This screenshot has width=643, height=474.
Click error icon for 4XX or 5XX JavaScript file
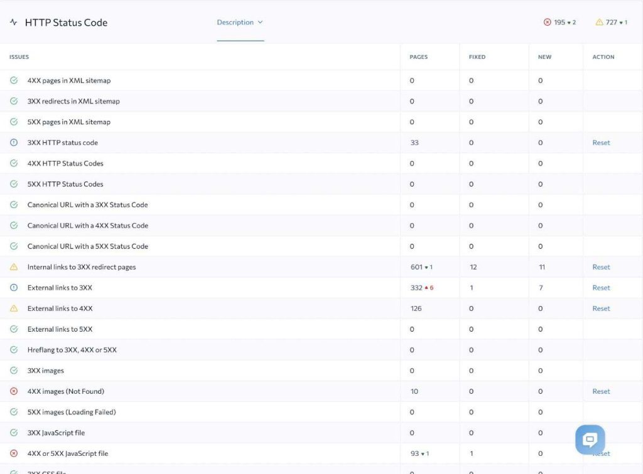click(14, 453)
